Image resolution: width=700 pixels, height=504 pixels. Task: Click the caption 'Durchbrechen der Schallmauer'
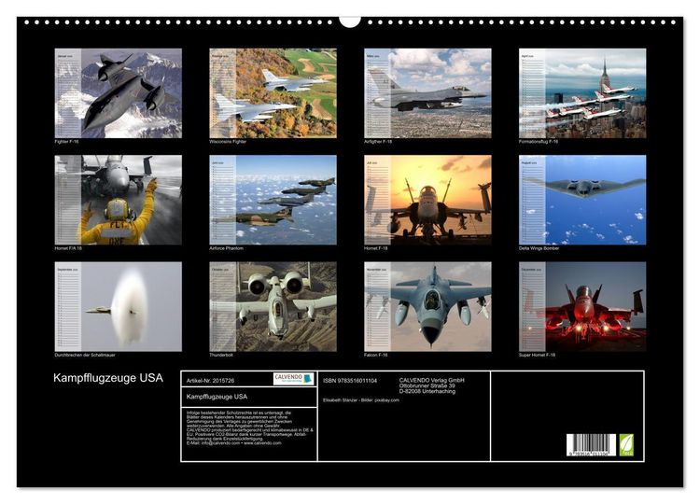click(85, 355)
